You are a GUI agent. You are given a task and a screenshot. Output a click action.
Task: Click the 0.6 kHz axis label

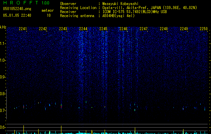3,127
